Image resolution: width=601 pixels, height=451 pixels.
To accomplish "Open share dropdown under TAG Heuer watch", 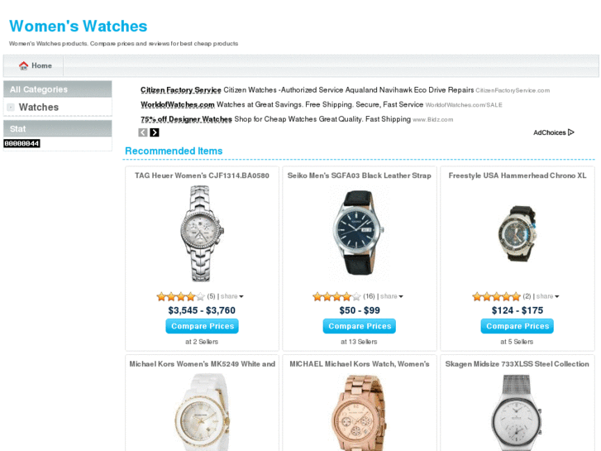I will coord(232,296).
